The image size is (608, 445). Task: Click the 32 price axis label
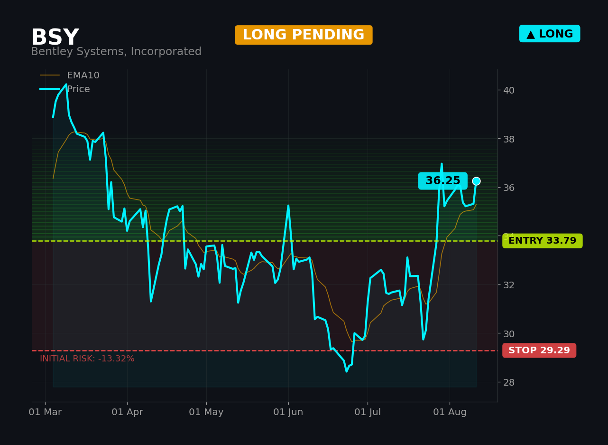[509, 285]
